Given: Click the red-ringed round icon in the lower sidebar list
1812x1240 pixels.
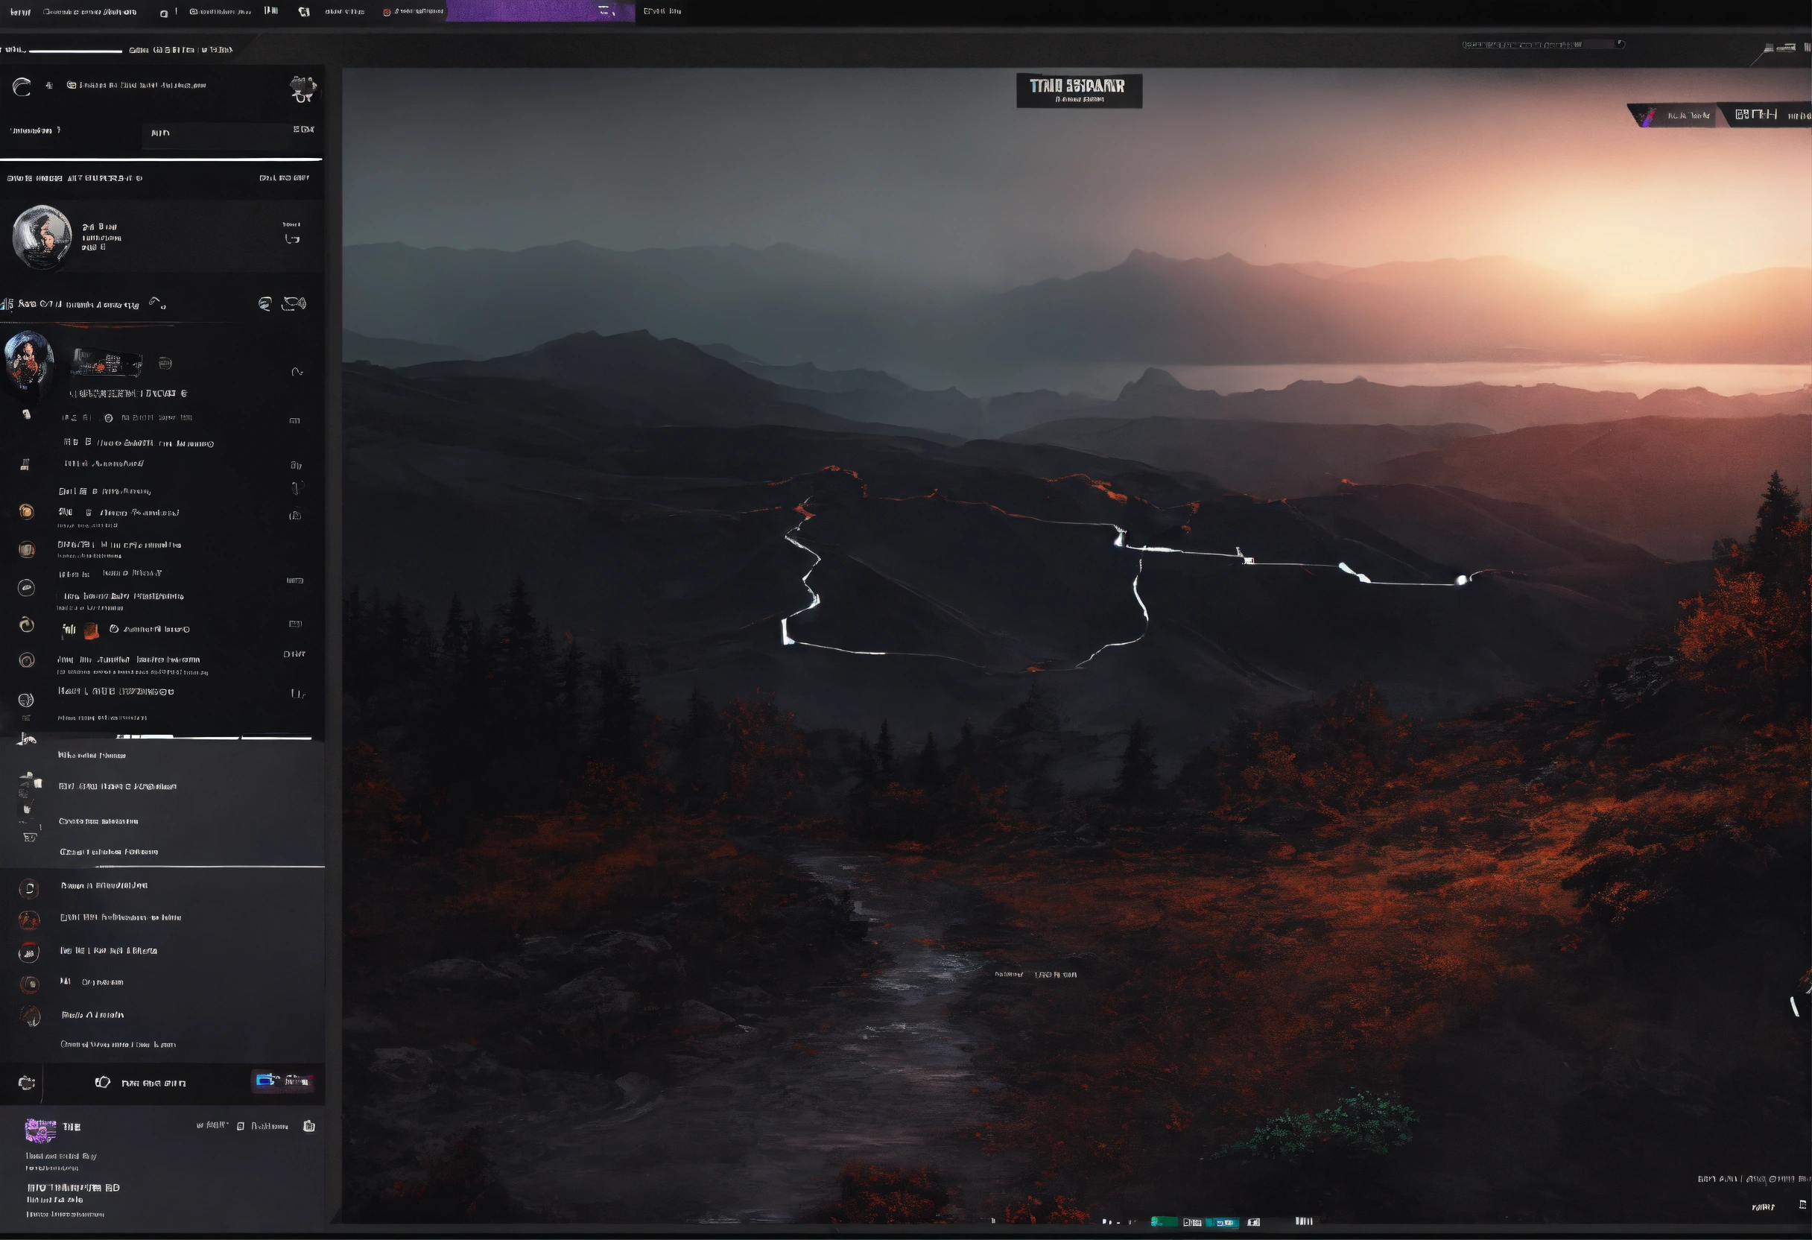Looking at the screenshot, I should [29, 952].
